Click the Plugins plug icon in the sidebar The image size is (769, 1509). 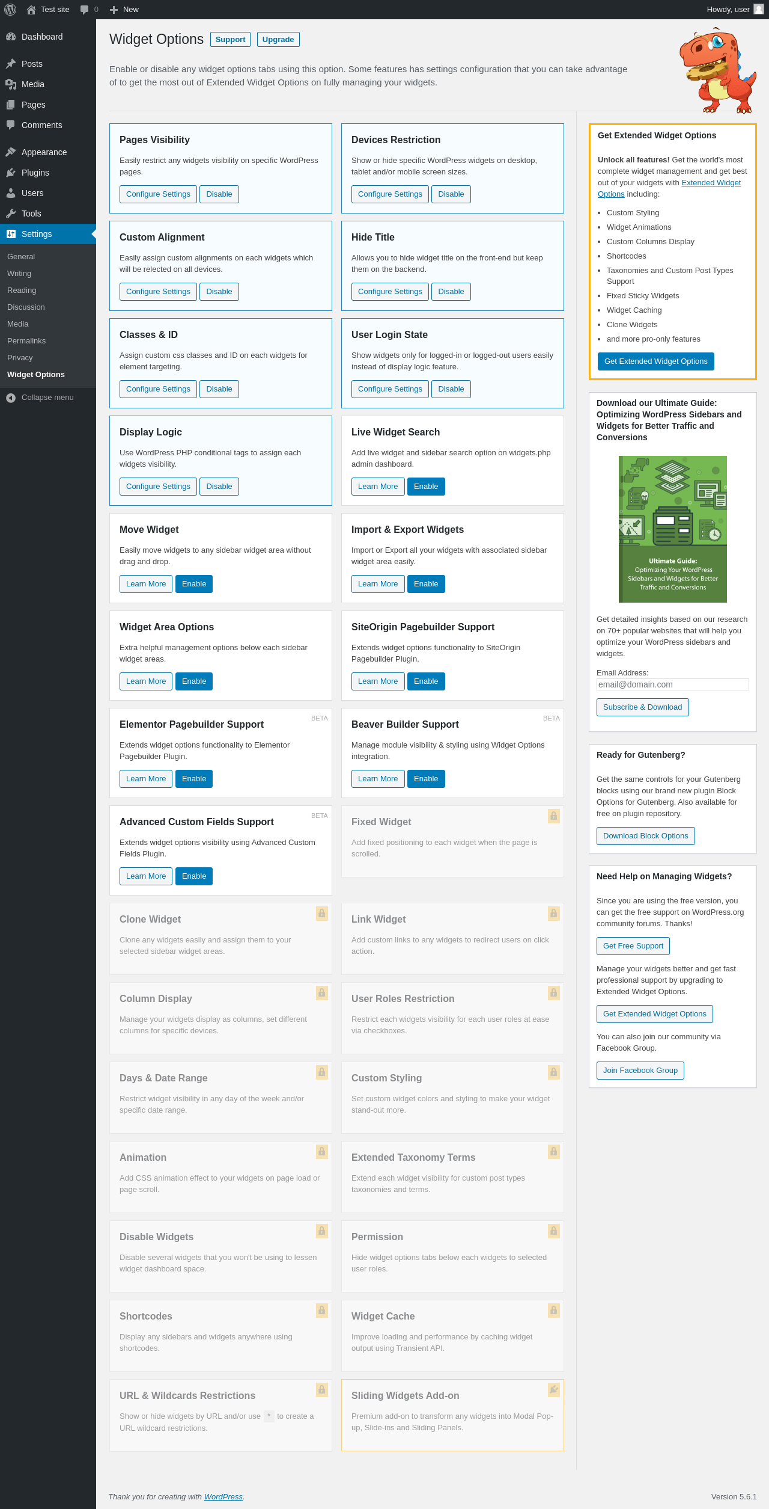click(x=11, y=173)
